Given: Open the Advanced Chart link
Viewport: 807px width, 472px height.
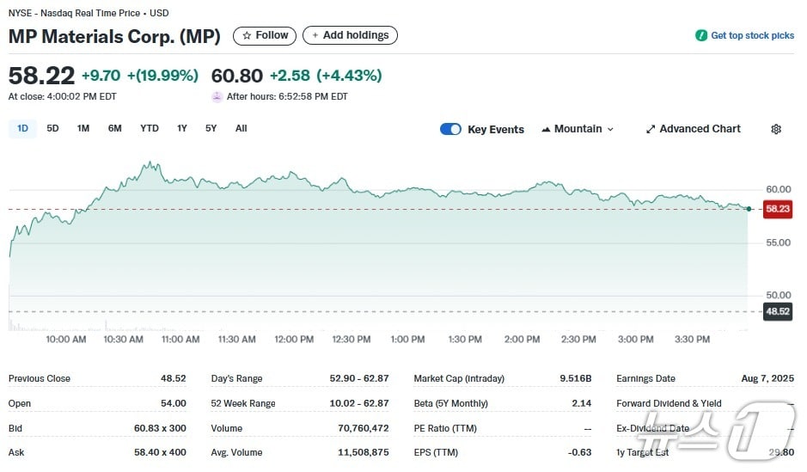Looking at the screenshot, I should tap(700, 129).
